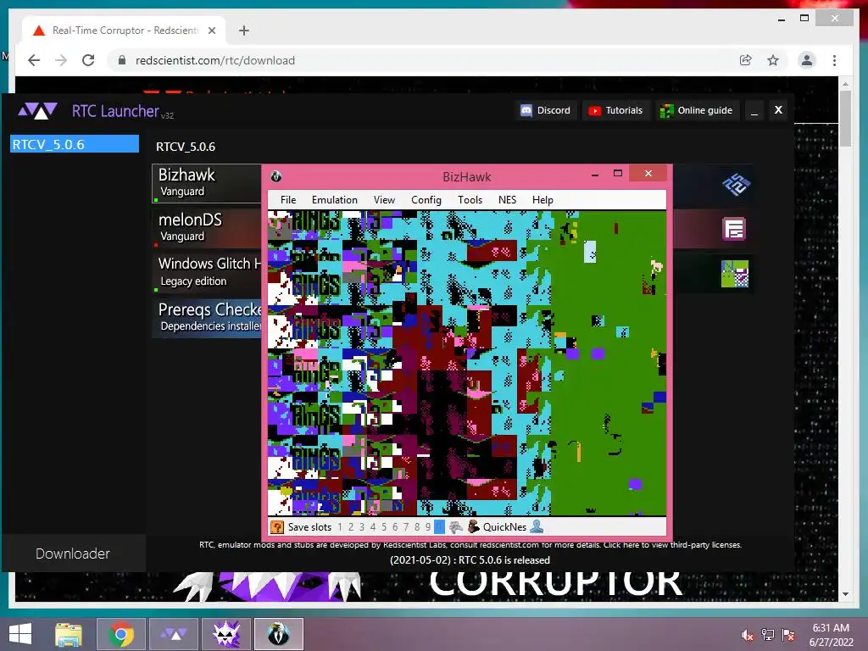Open the BizHawk NES menu
The height and width of the screenshot is (651, 868).
tap(507, 200)
